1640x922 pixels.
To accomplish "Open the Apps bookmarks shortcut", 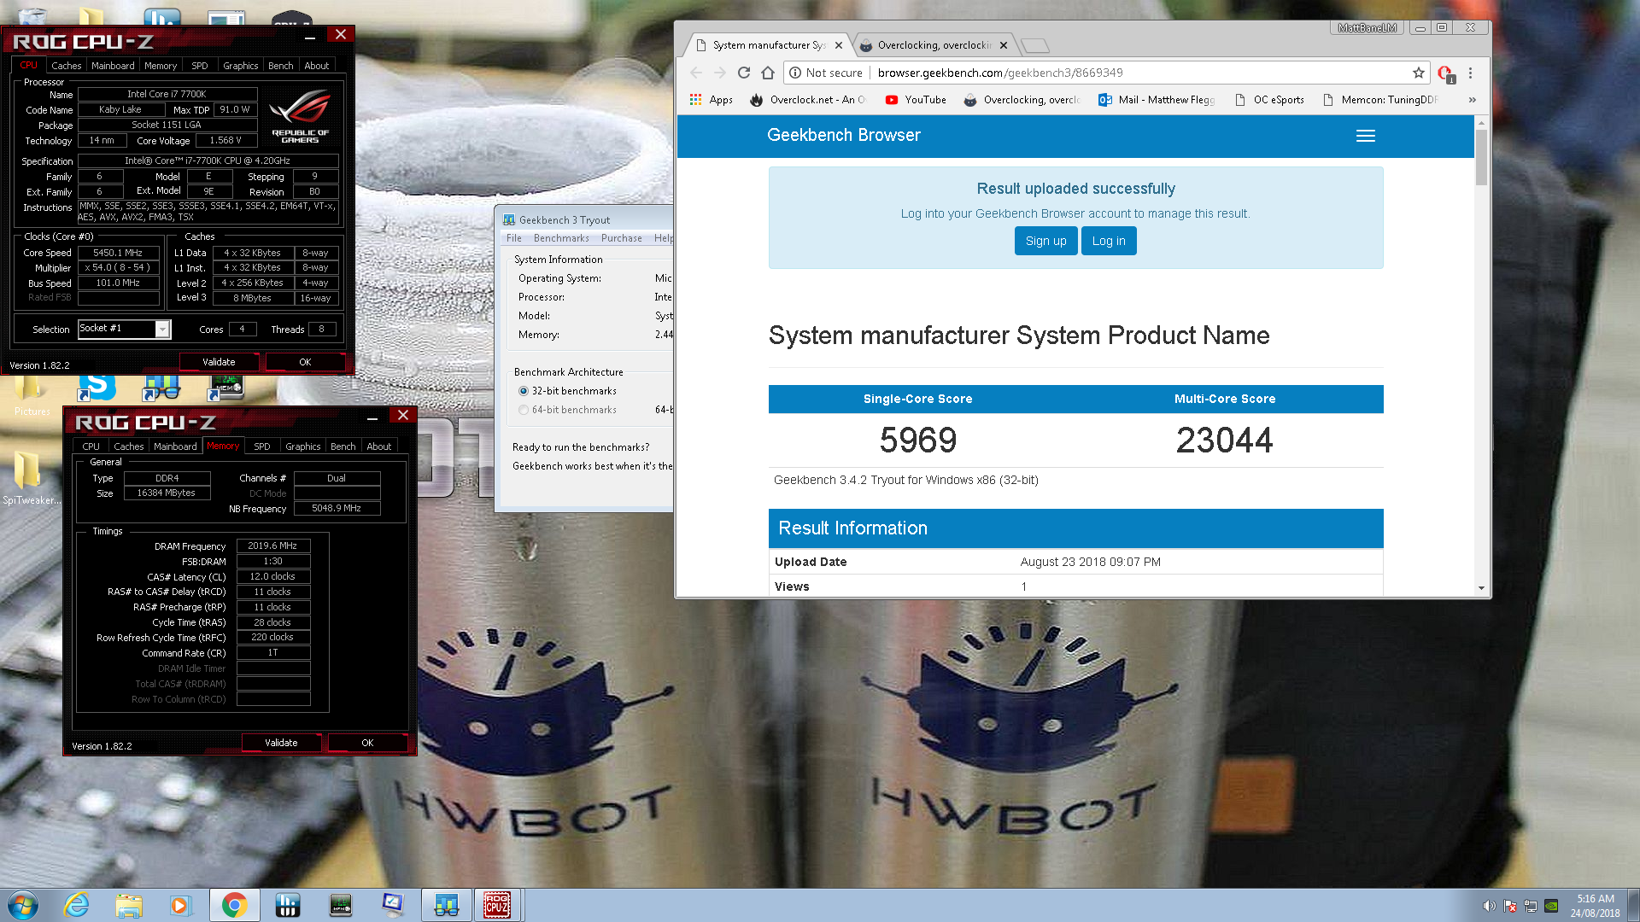I will 712,100.
